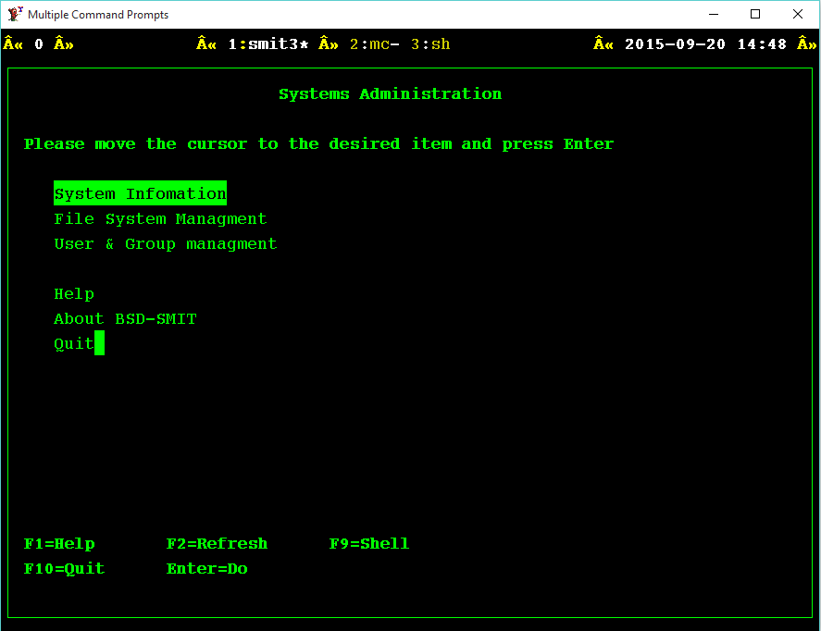Click the instruction line about moving cursor
This screenshot has width=821, height=631.
[x=318, y=144]
